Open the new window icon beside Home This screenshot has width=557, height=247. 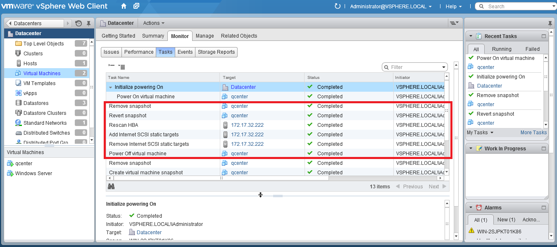[x=136, y=6]
